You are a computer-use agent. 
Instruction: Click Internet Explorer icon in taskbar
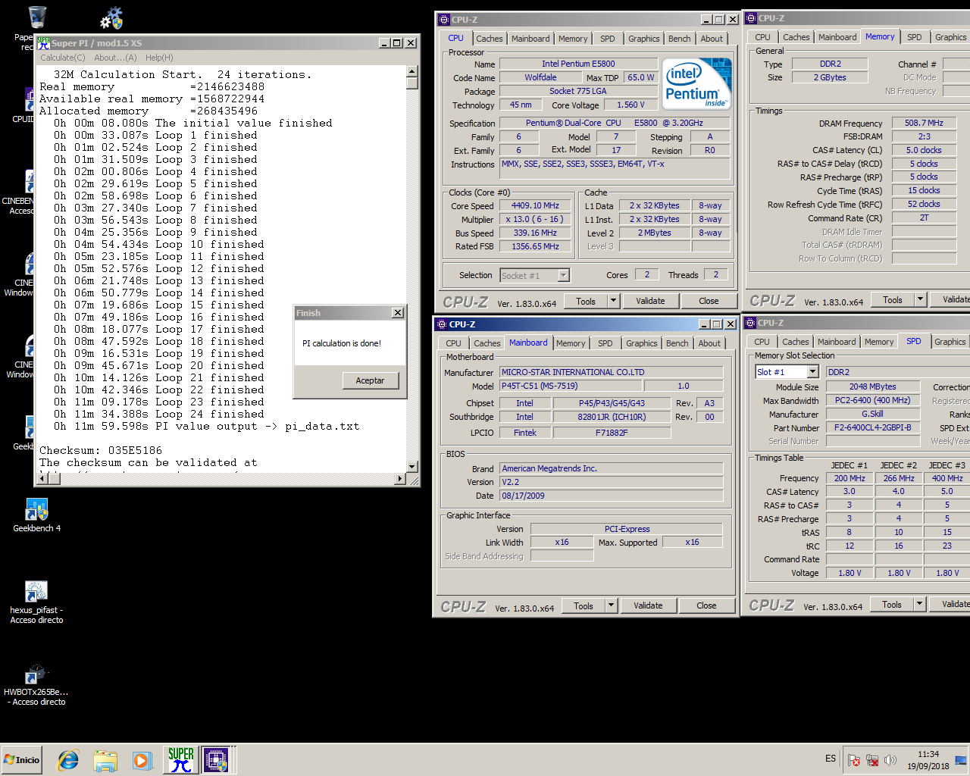[x=68, y=760]
